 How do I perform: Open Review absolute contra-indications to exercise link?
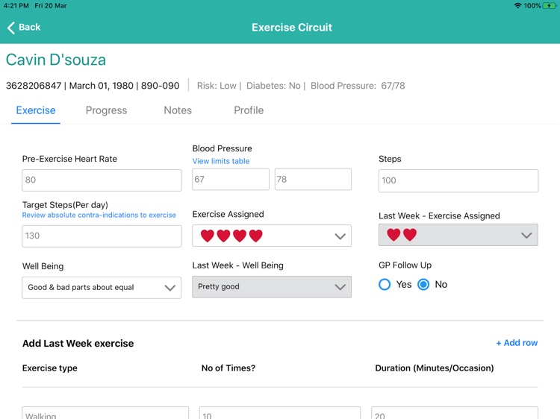pyautogui.click(x=99, y=215)
